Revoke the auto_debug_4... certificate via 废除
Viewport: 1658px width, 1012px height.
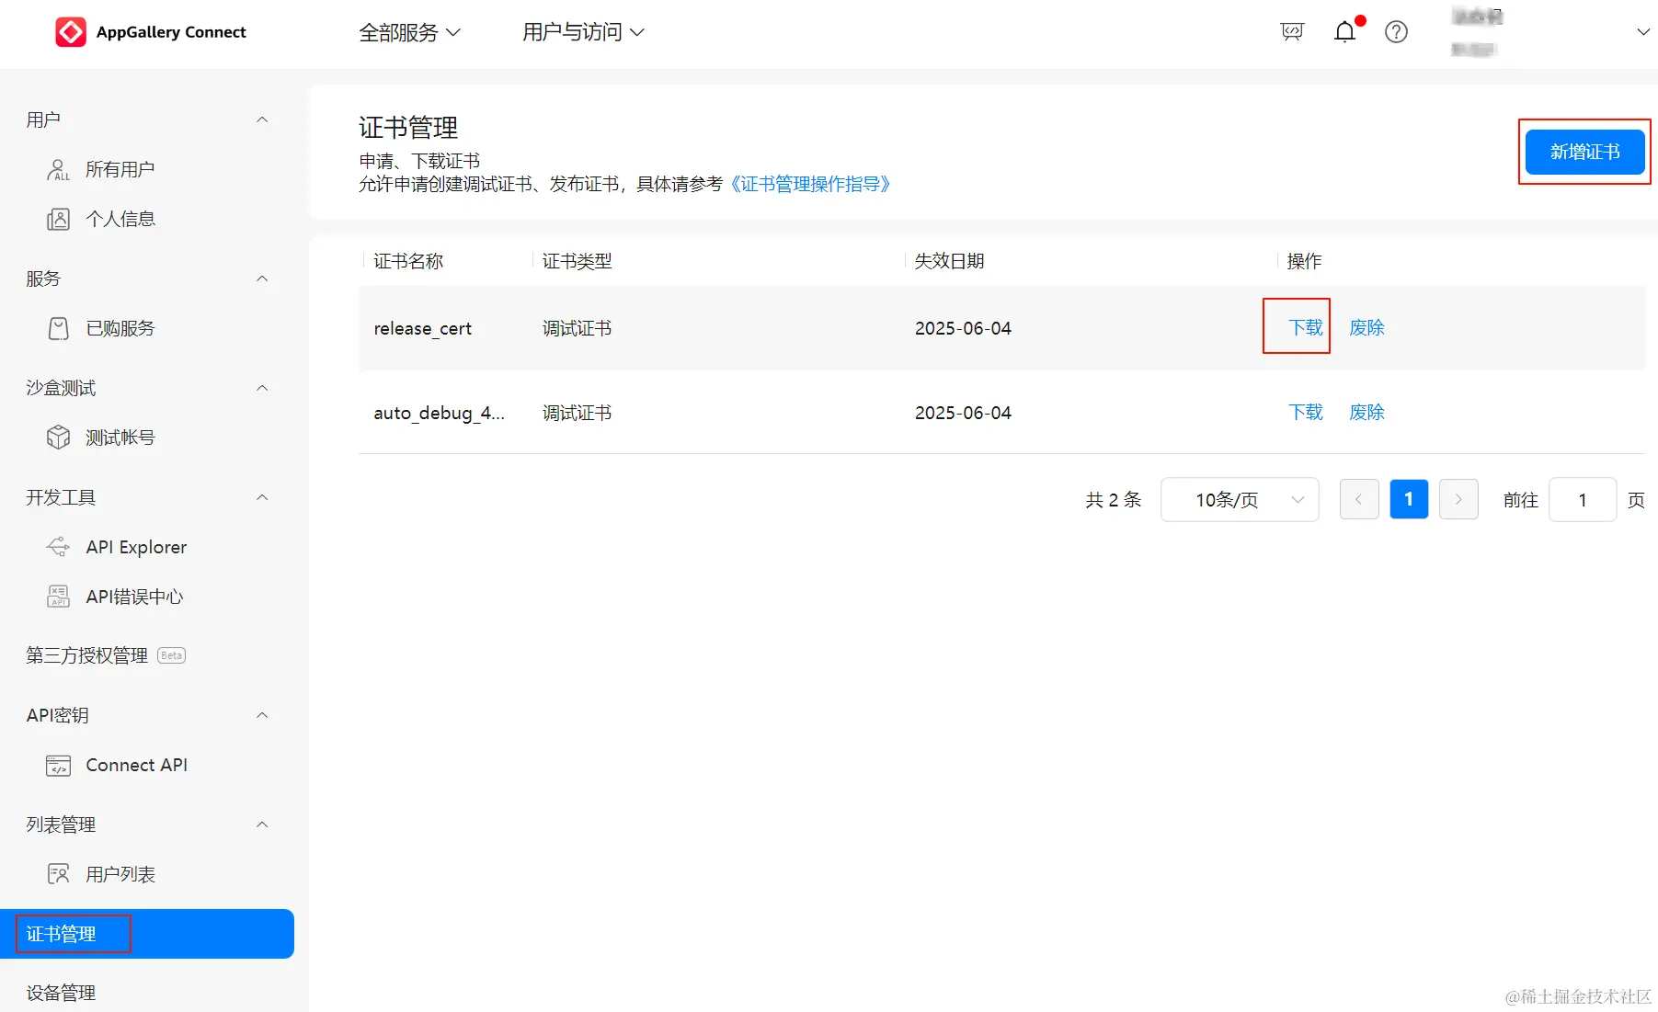[1366, 413]
